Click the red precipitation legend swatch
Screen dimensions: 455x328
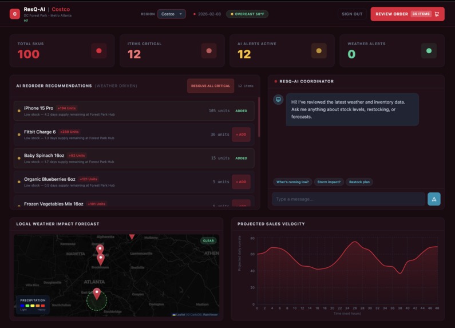pyautogui.click(x=43, y=306)
